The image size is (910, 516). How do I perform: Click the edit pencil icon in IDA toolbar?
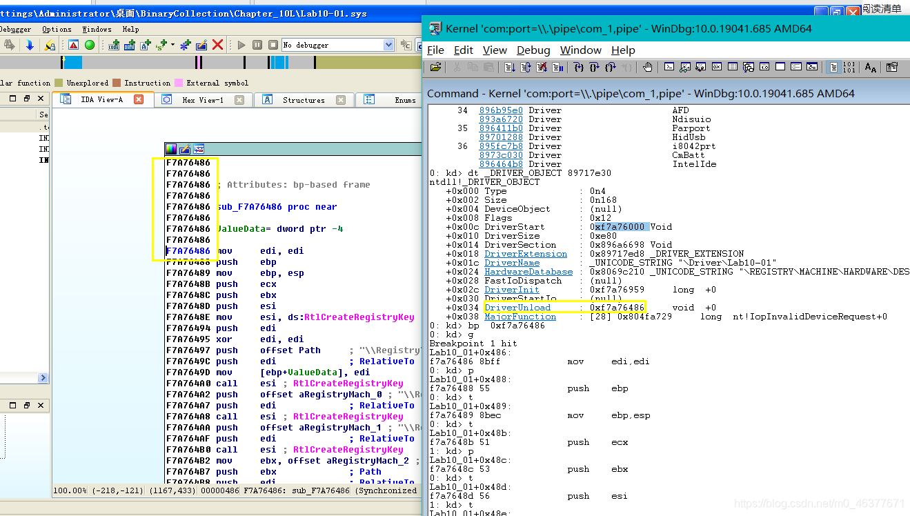coord(201,45)
